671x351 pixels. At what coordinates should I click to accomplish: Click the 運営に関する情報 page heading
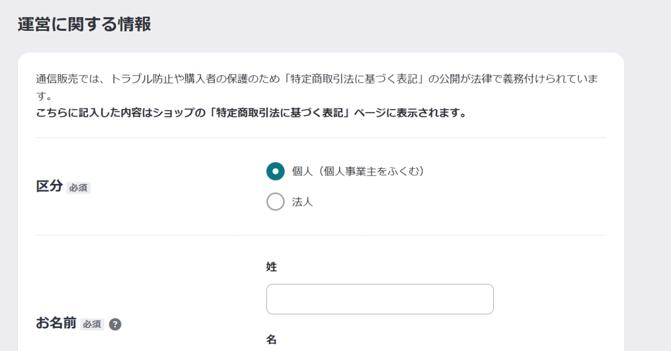pyautogui.click(x=84, y=25)
